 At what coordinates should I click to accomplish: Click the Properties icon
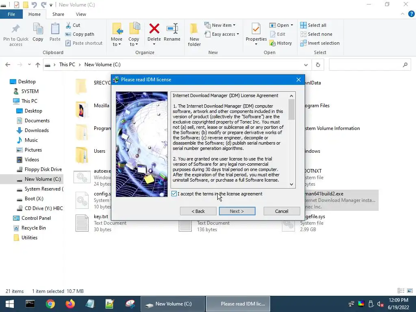256,29
